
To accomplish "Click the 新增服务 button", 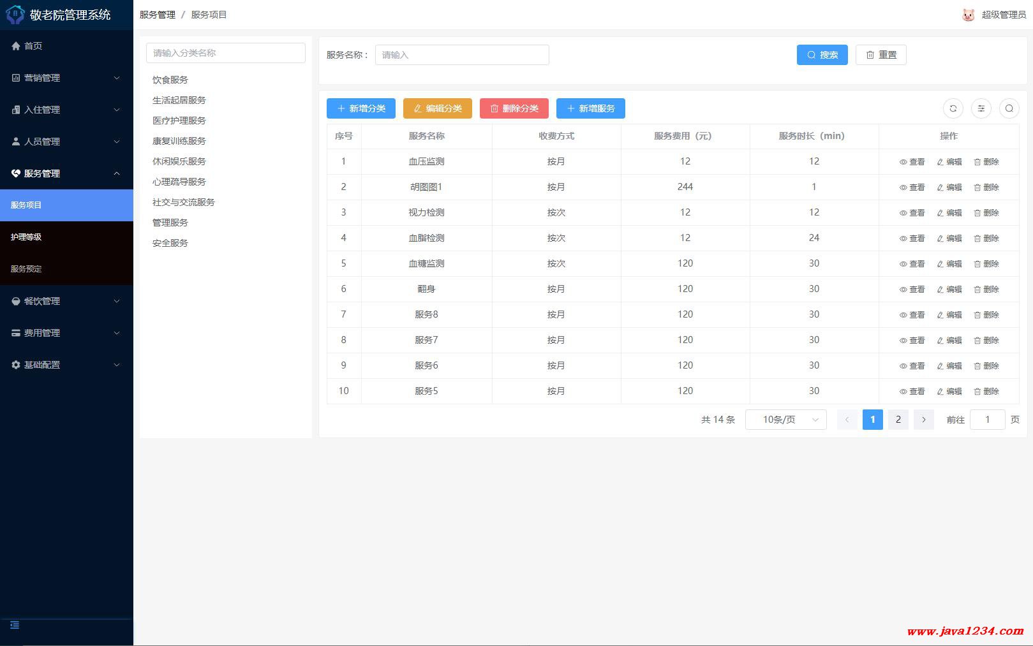I will [x=590, y=108].
